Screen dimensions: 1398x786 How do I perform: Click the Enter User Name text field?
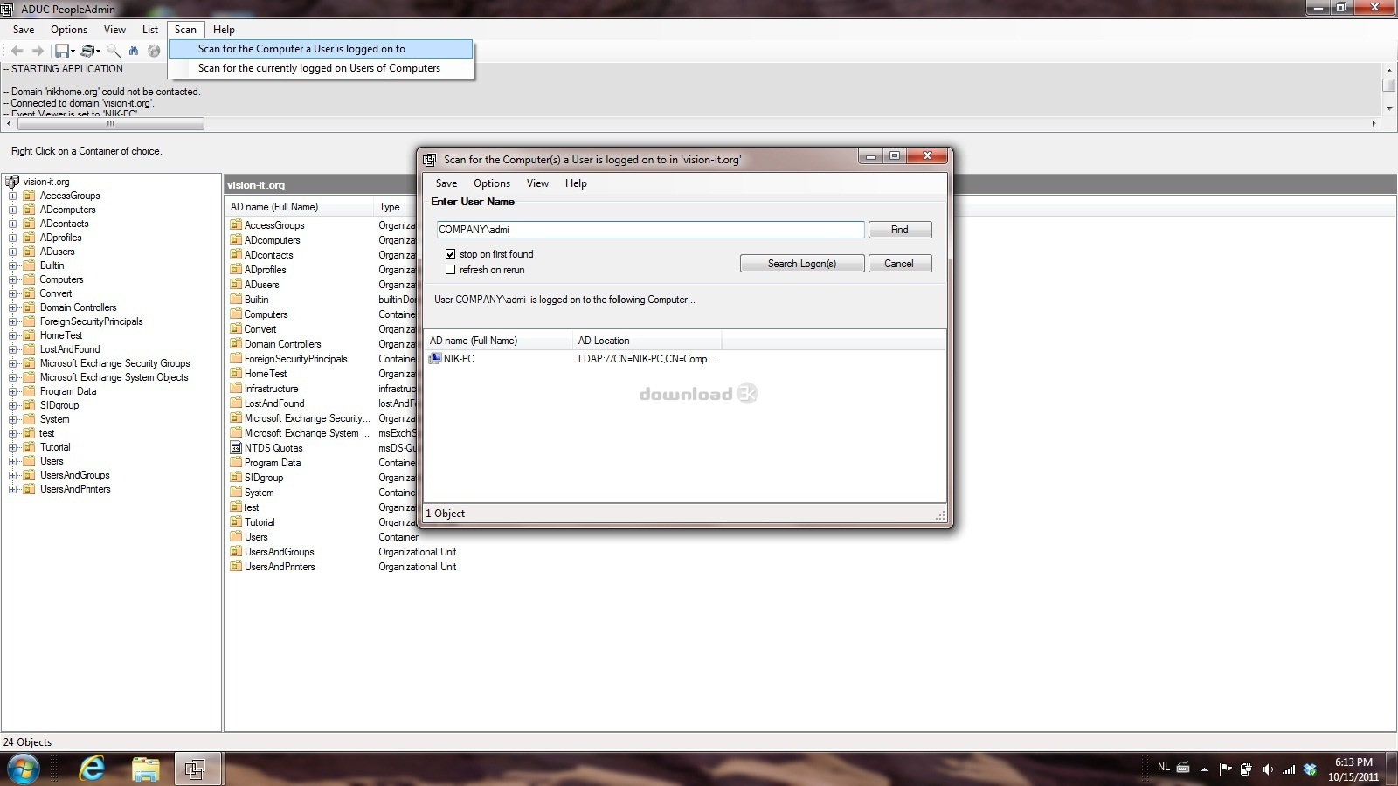[650, 230]
